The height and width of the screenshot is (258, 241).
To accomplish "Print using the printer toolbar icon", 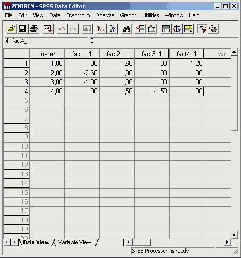I will 34,29.
